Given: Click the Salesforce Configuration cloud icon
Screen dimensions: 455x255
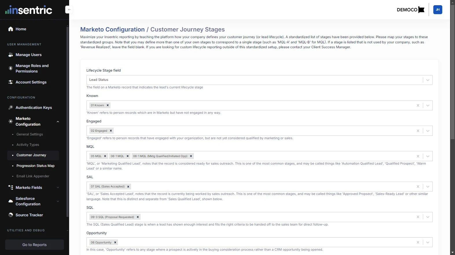Looking at the screenshot, I should pos(11,201).
